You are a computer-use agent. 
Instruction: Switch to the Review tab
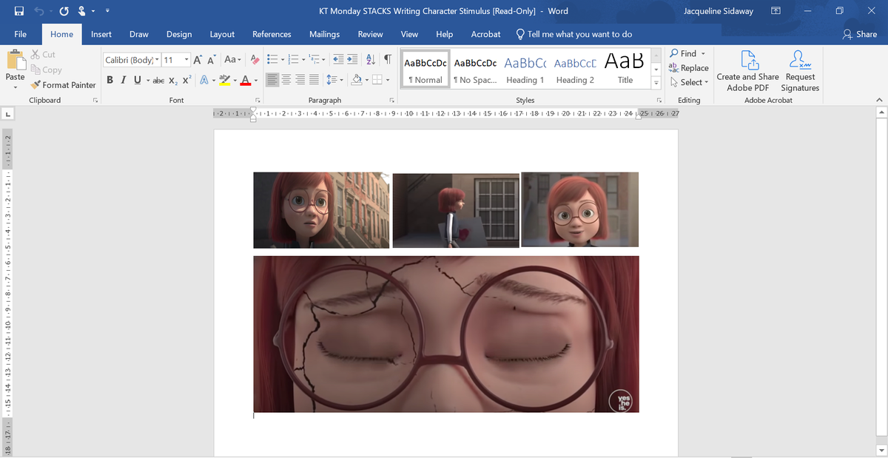(370, 34)
